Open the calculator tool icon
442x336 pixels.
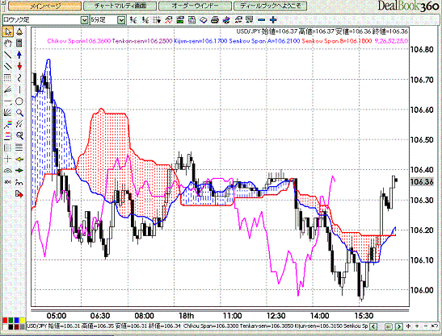[19, 43]
